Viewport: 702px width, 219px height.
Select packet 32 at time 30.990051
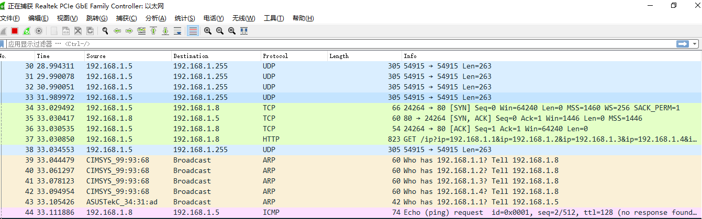click(351, 87)
